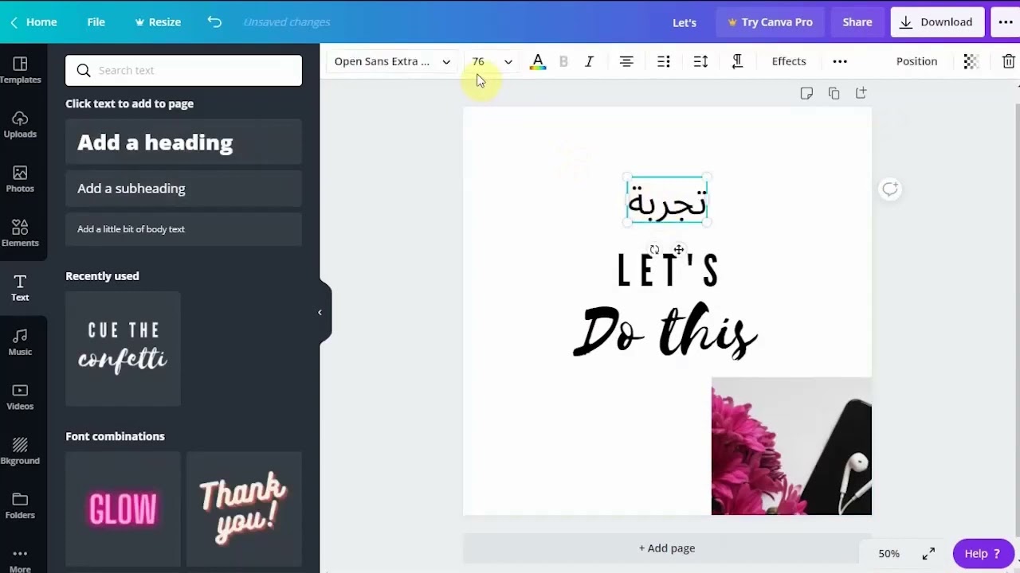This screenshot has width=1020, height=573.
Task: Open the Resize menu
Action: pyautogui.click(x=158, y=22)
